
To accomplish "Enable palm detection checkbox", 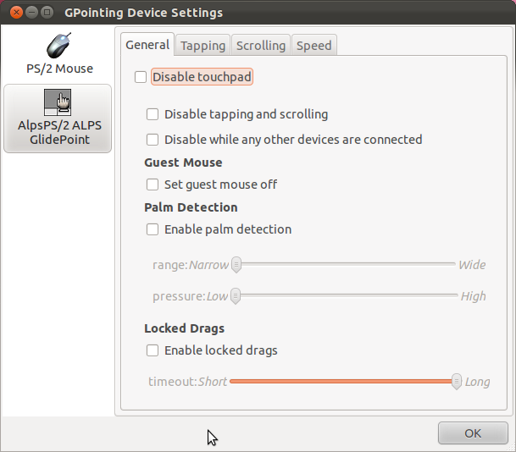I will 153,229.
